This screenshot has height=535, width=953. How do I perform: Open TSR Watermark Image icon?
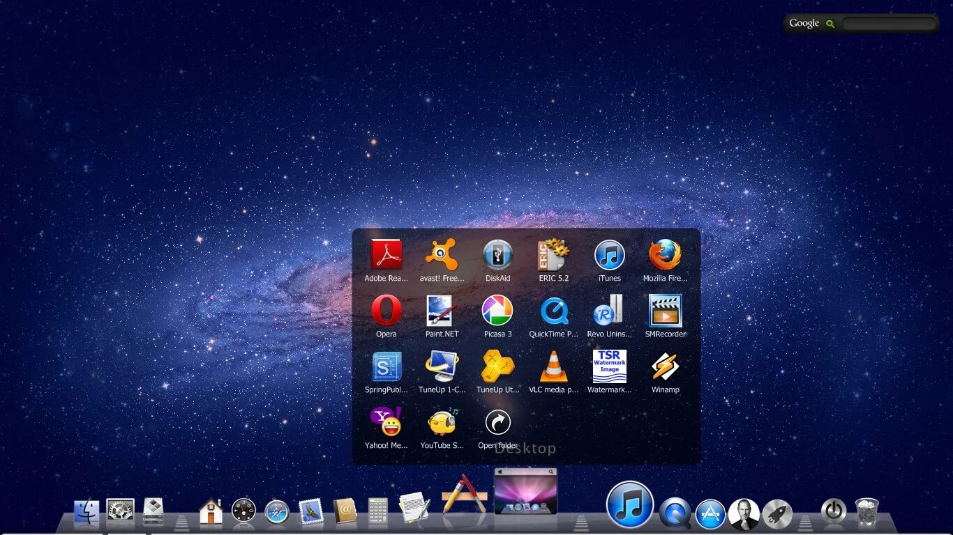609,366
